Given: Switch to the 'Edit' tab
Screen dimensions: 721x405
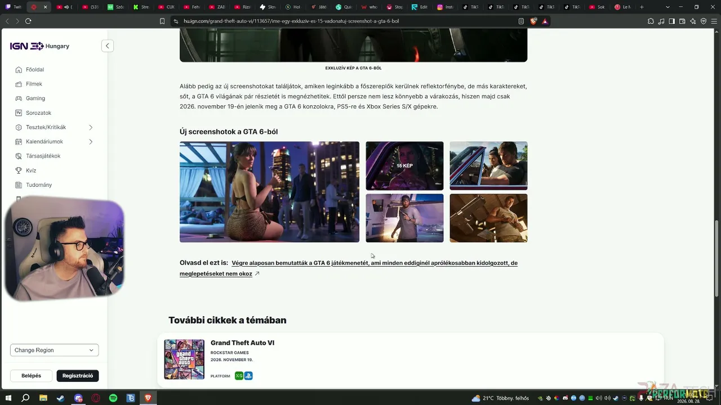Looking at the screenshot, I should 421,7.
